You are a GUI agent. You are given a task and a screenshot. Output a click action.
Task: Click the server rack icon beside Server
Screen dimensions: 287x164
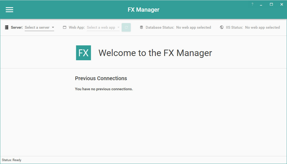(x=6, y=27)
